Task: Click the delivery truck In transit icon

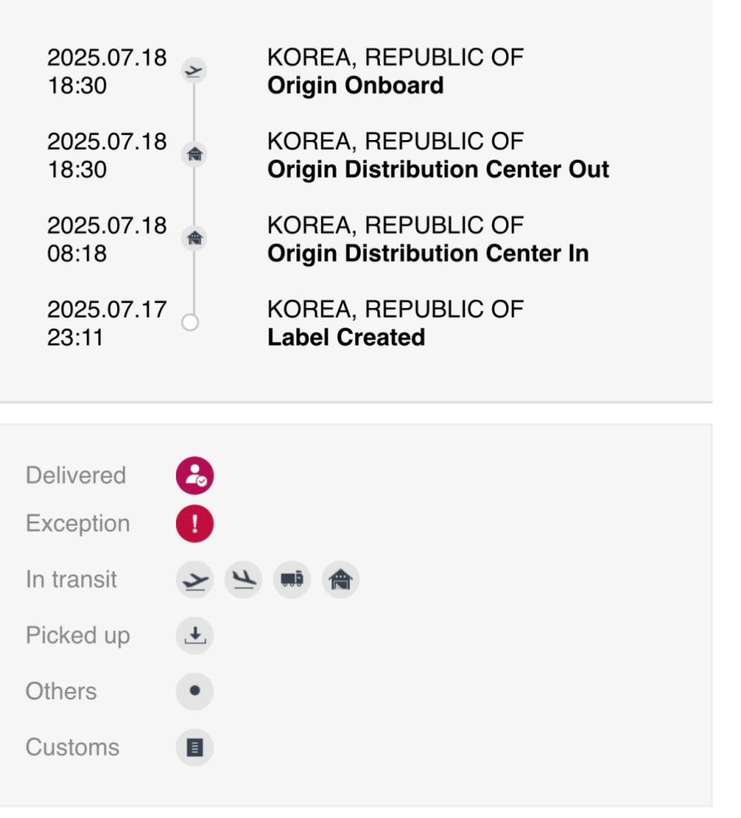Action: point(291,580)
